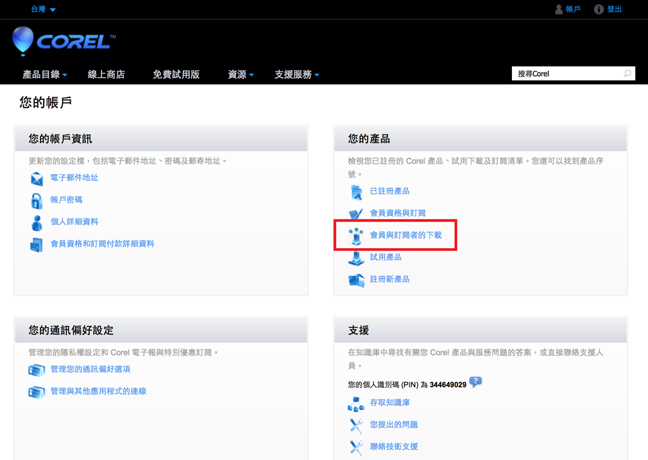The width and height of the screenshot is (648, 460).
Task: Expand the 資源 menu
Action: pyautogui.click(x=241, y=75)
